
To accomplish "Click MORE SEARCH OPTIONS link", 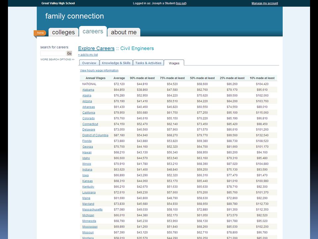I will [57, 59].
